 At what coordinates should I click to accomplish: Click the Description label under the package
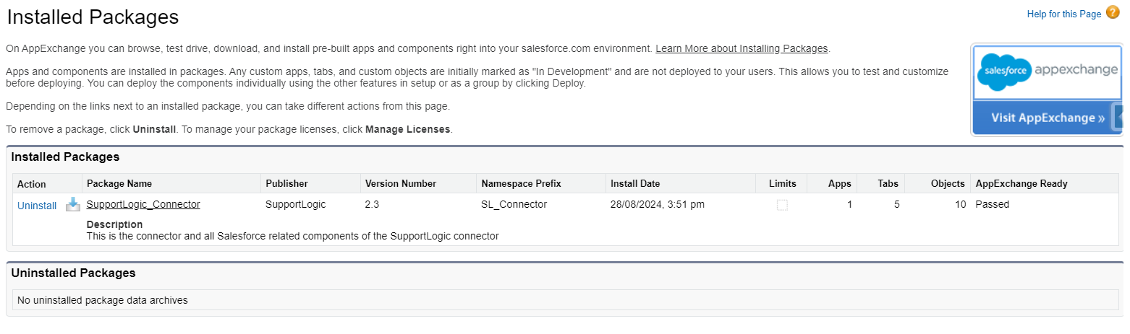click(114, 224)
